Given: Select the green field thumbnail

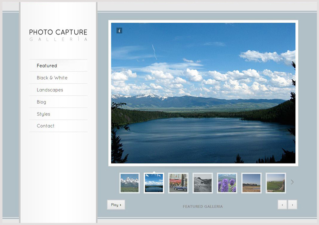Looking at the screenshot, I should click(276, 183).
